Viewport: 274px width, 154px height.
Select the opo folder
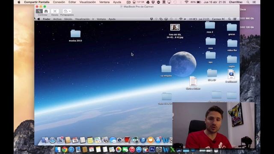coord(211,57)
